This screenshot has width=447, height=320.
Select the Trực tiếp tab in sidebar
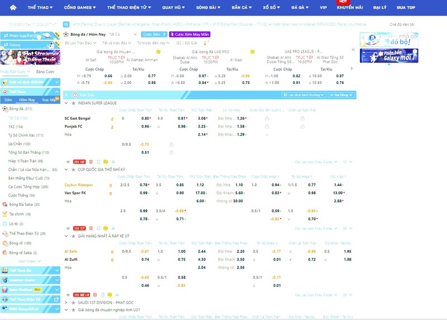coord(50,100)
